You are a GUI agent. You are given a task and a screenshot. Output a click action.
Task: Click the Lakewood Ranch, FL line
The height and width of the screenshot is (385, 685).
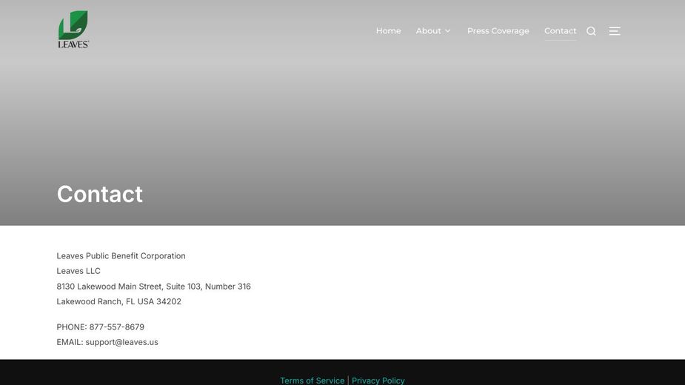click(118, 302)
